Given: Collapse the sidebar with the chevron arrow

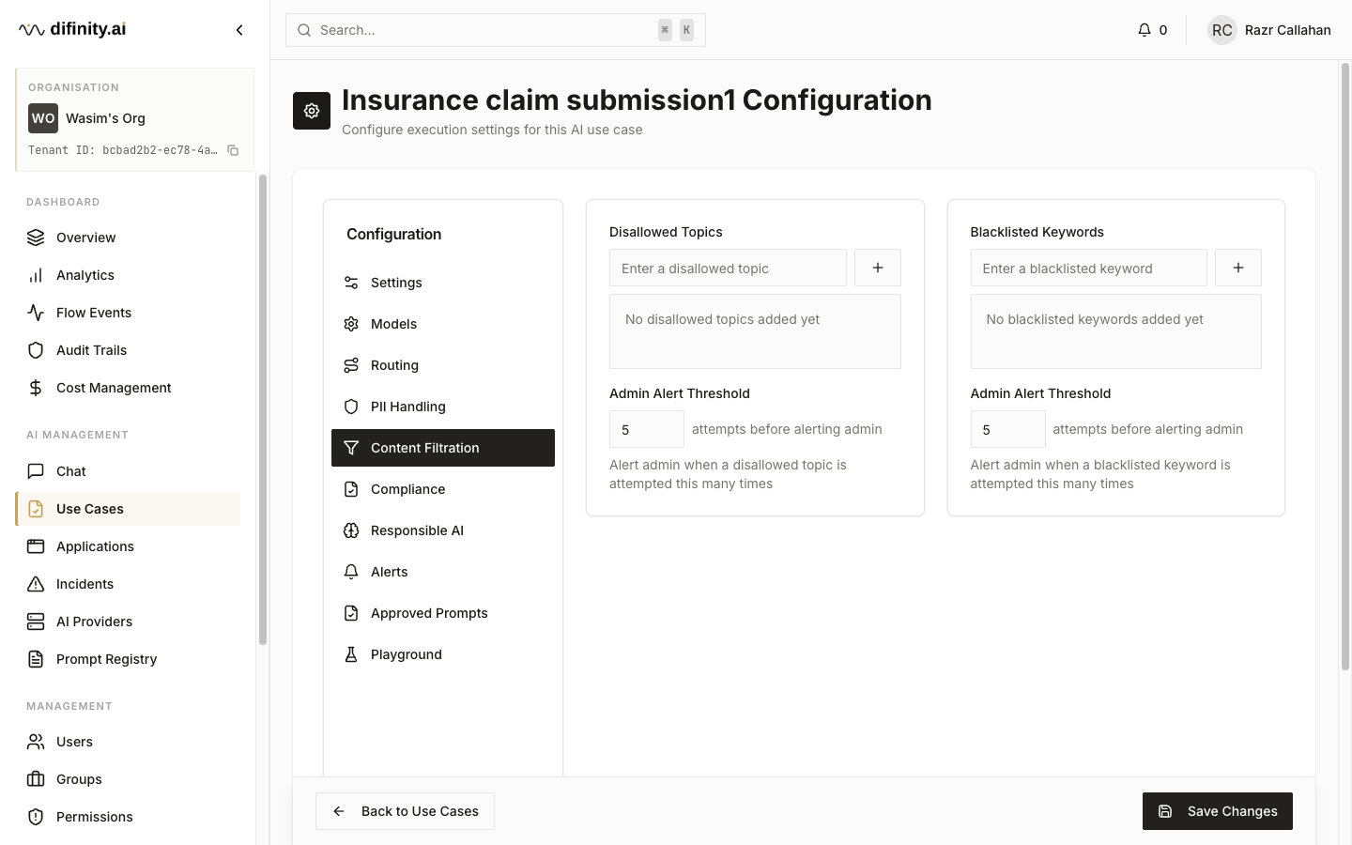Looking at the screenshot, I should (x=239, y=30).
